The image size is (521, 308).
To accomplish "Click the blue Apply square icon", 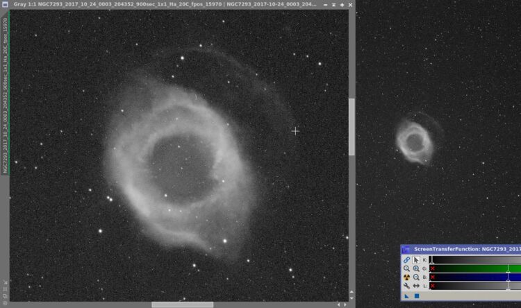I will point(417,296).
